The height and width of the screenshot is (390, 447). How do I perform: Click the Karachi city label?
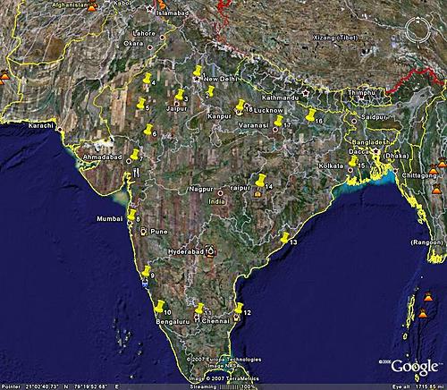coord(41,125)
